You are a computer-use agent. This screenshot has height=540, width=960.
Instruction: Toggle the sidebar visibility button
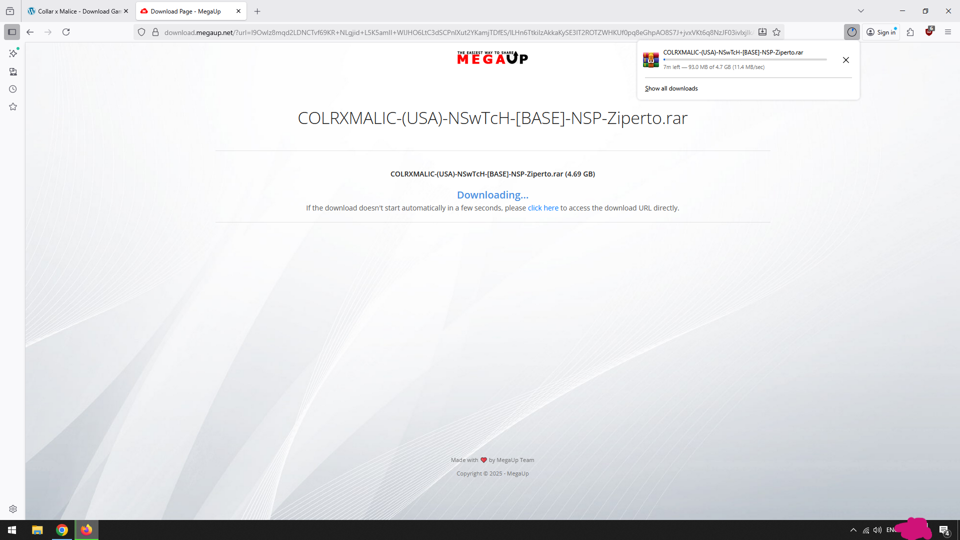pos(12,32)
